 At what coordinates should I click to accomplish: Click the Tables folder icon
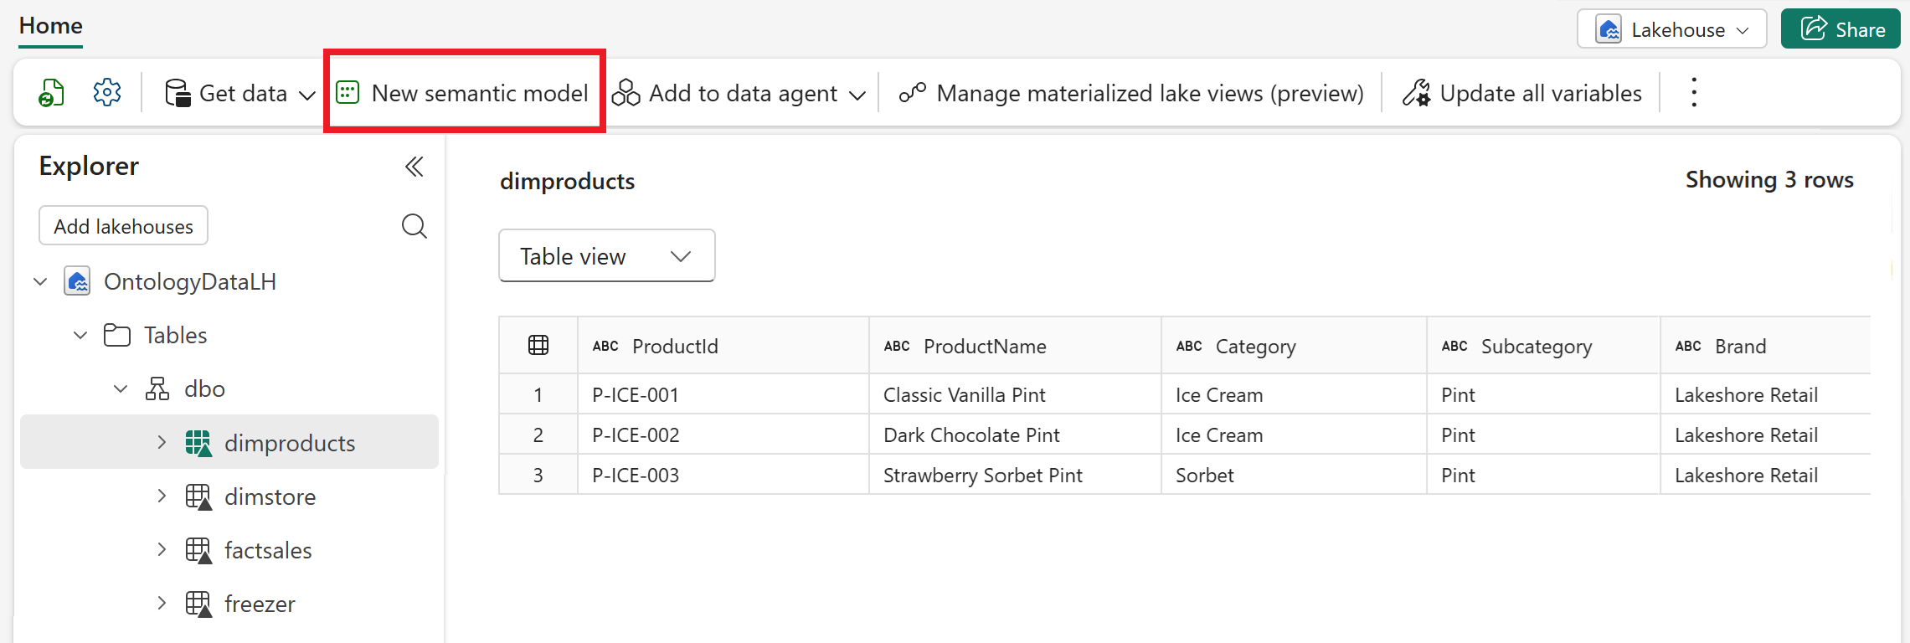coord(117,335)
